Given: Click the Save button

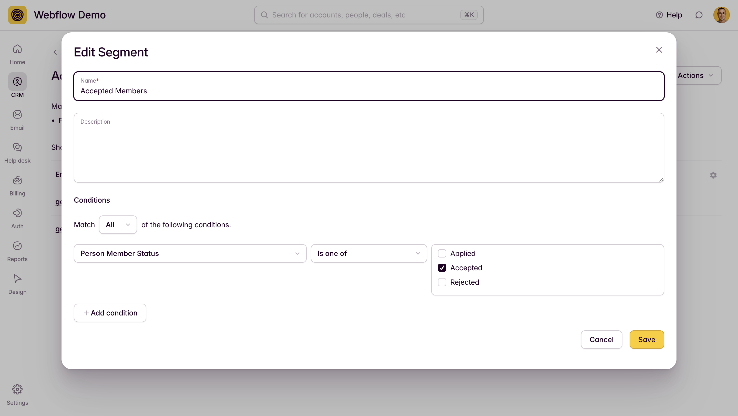Looking at the screenshot, I should [646, 340].
